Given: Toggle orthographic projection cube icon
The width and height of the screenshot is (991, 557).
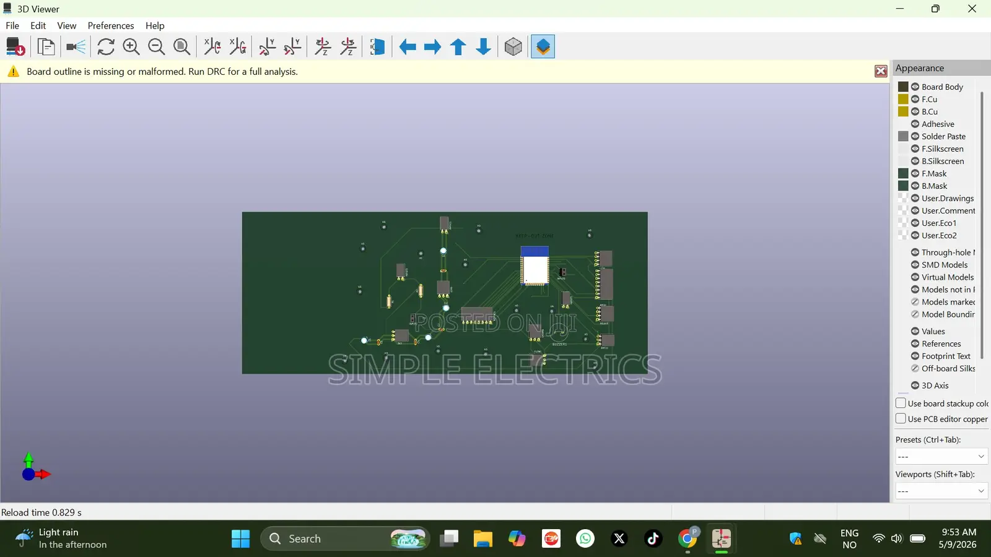Looking at the screenshot, I should [513, 47].
